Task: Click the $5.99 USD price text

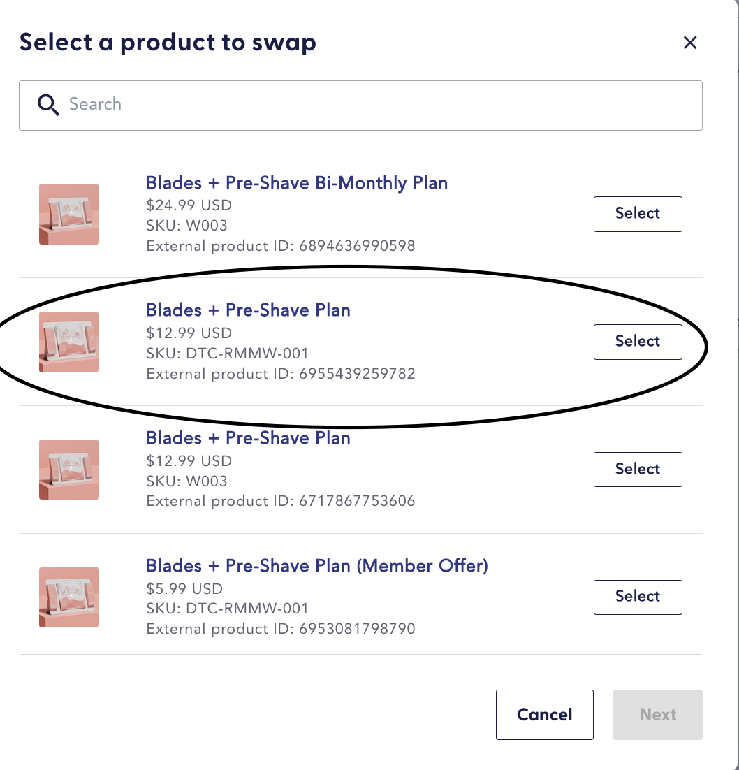Action: pyautogui.click(x=184, y=588)
